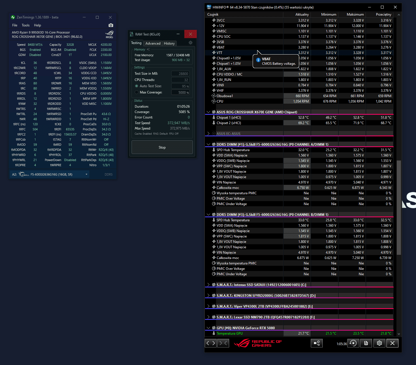The width and height of the screenshot is (416, 365).
Task: Collapse DDR5 DIMM [#1] sensor group
Action: [x=208, y=145]
